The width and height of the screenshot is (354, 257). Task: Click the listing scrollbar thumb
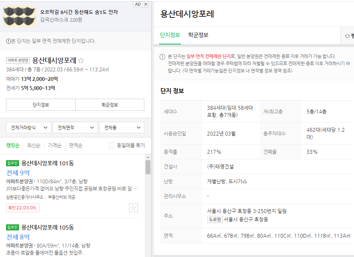coord(148,167)
